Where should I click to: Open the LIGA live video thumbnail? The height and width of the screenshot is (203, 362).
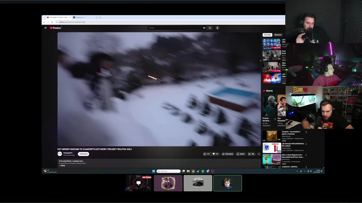(272, 44)
